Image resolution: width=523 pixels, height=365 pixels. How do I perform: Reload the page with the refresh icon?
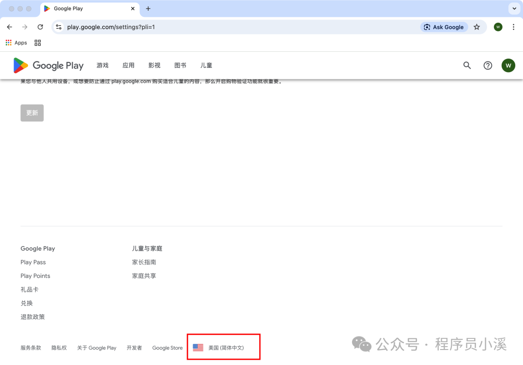point(40,27)
